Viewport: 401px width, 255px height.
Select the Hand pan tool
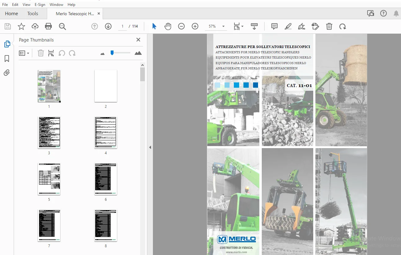(x=168, y=26)
